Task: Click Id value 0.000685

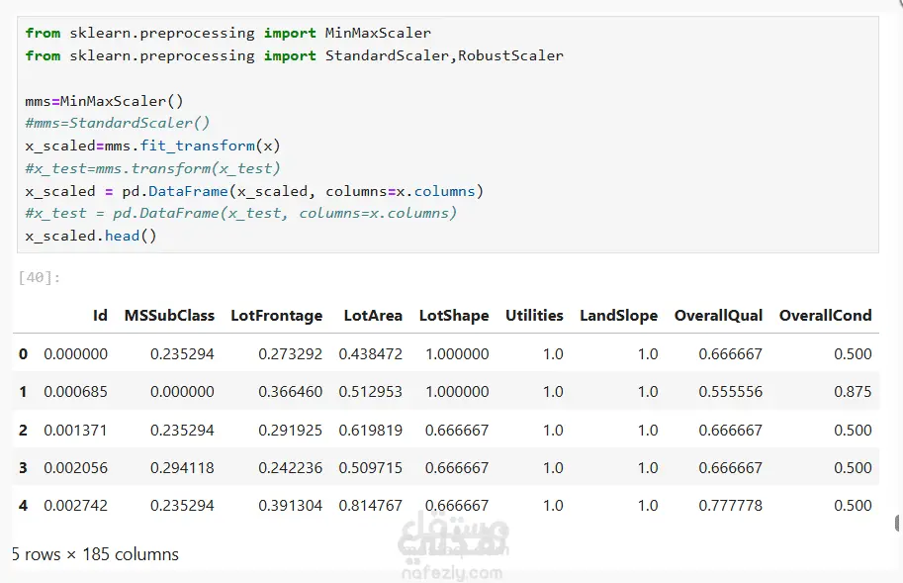Action: (x=75, y=392)
